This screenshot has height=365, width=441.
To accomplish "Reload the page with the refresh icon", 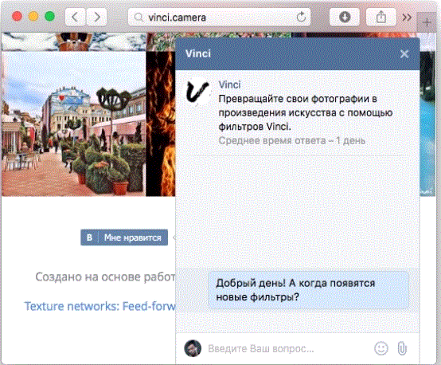I will (301, 18).
